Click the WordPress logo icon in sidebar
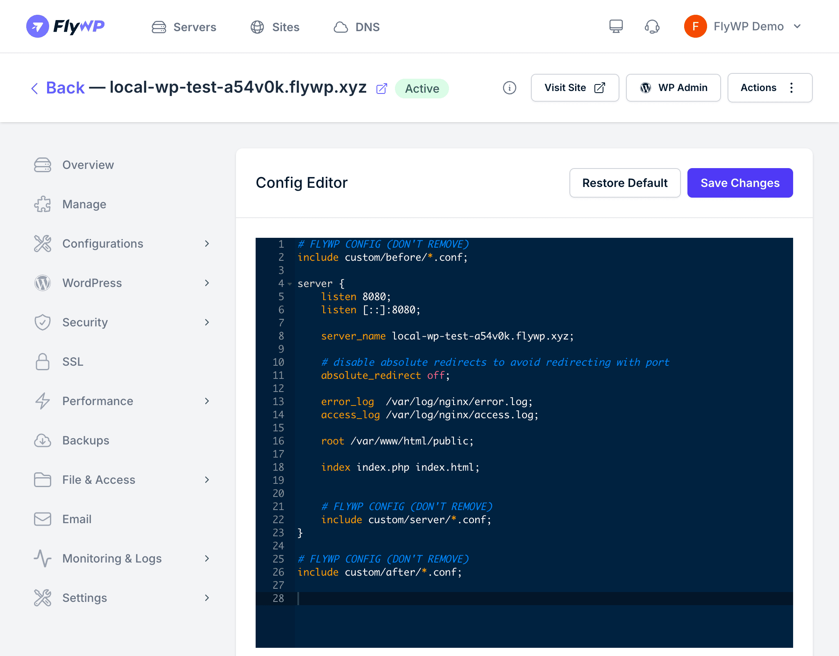Screen dimensions: 839x656 pyautogui.click(x=43, y=283)
